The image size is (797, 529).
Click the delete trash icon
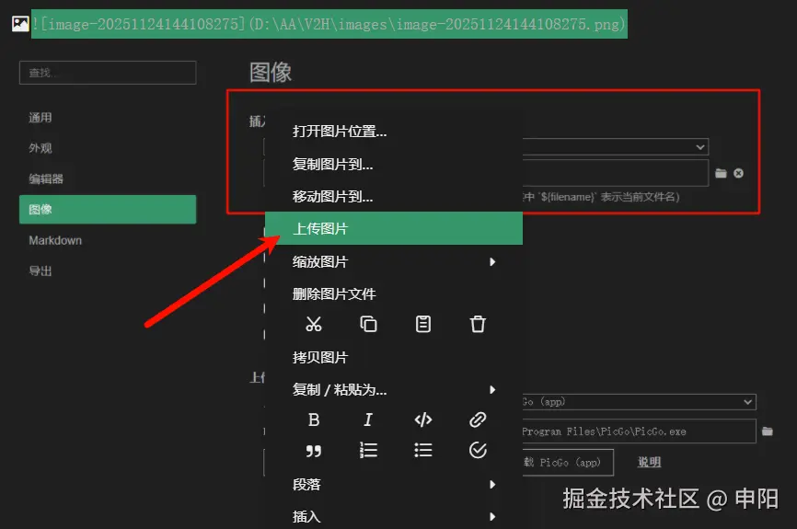(478, 324)
